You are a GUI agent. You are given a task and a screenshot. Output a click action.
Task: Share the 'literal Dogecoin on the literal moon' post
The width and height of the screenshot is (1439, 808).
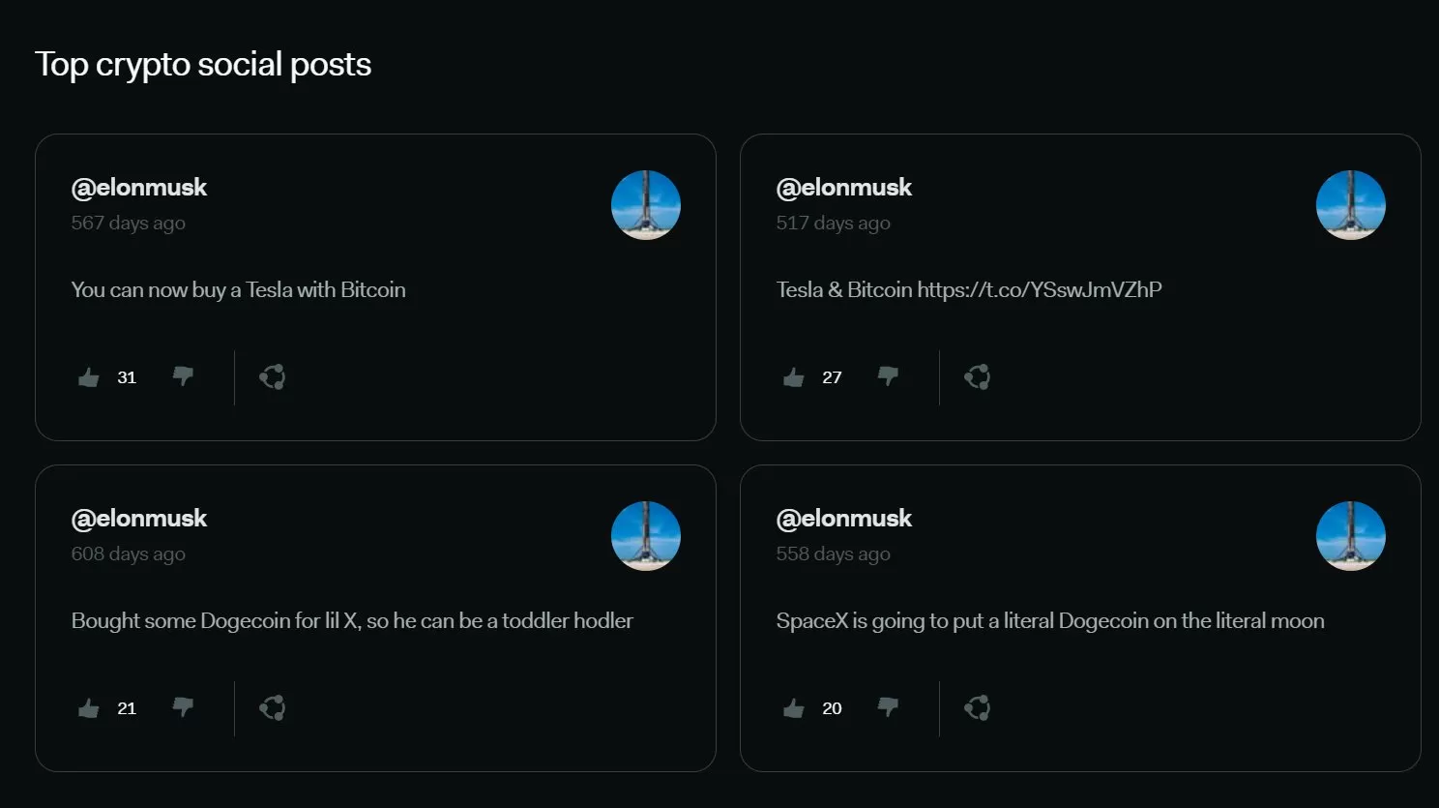(977, 708)
